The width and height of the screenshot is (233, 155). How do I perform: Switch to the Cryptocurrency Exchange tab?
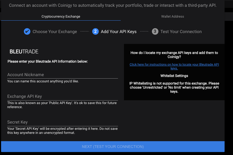[61, 17]
